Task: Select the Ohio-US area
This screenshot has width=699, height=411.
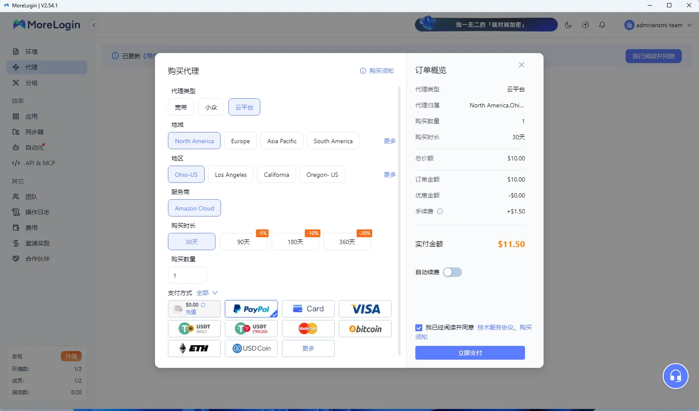Action: click(x=186, y=174)
